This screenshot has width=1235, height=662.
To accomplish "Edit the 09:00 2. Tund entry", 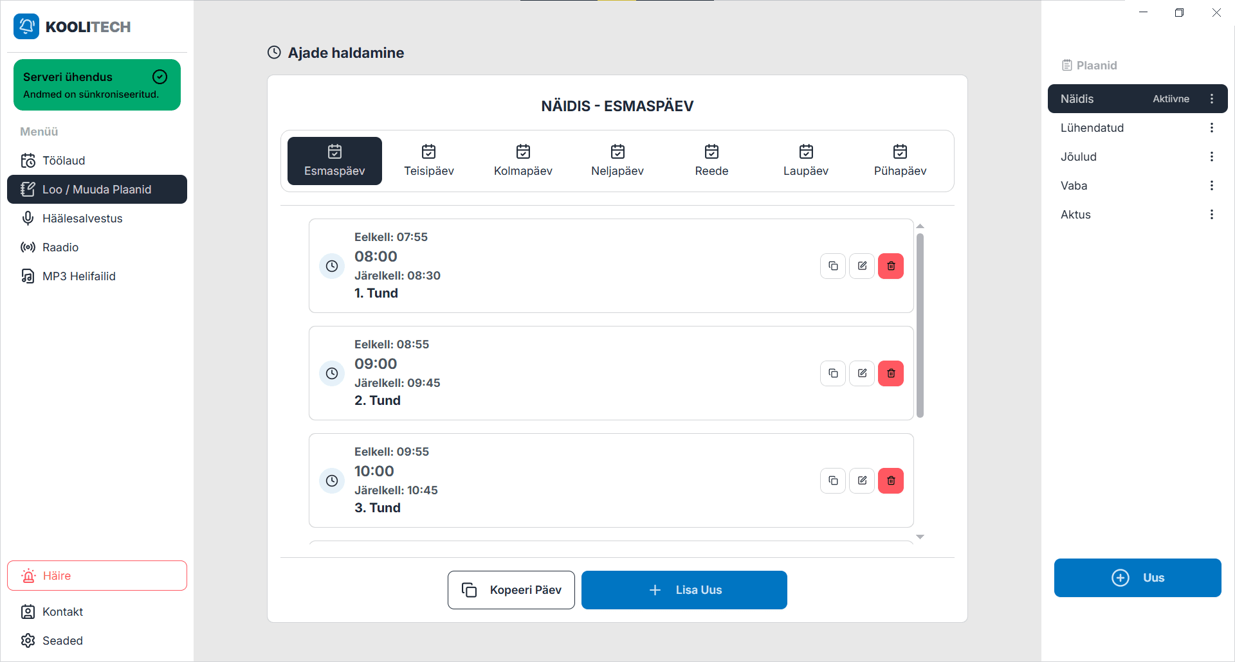I will point(862,373).
